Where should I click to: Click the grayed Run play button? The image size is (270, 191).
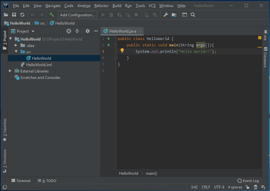pyautogui.click(x=103, y=15)
